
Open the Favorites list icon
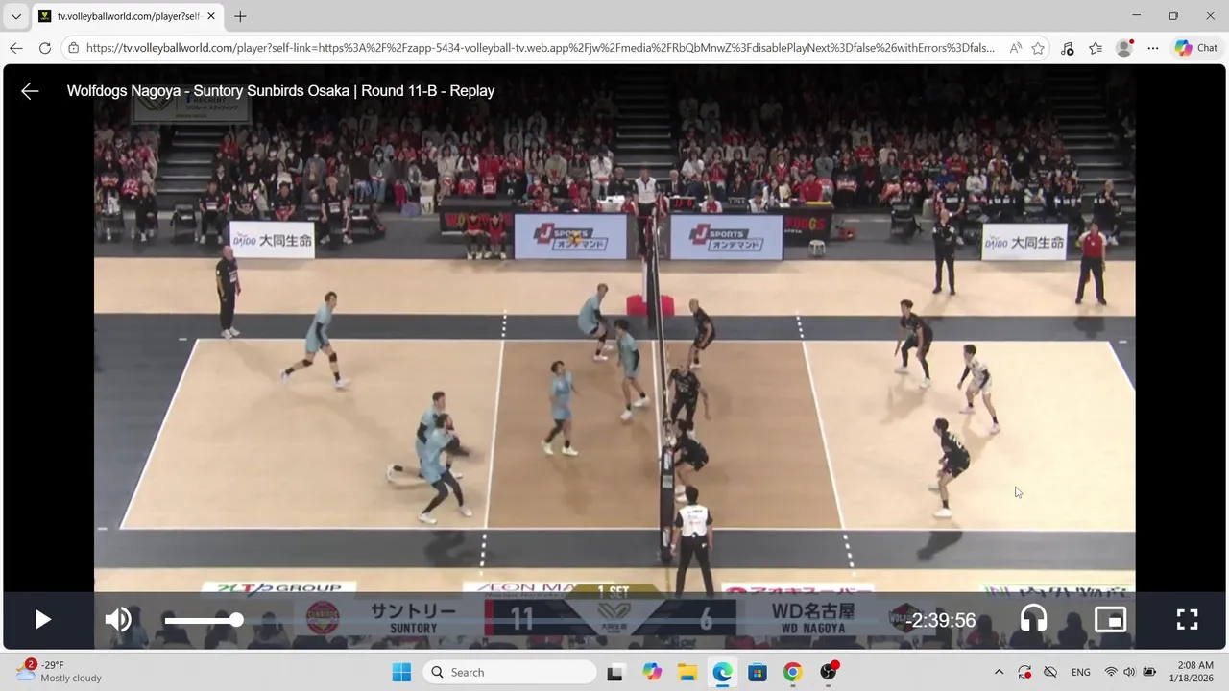coord(1096,48)
